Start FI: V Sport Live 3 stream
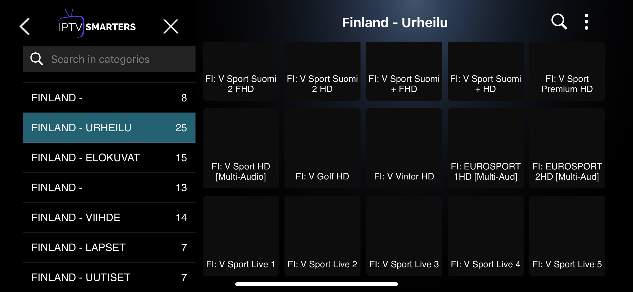This screenshot has width=633, height=292. pos(404,236)
